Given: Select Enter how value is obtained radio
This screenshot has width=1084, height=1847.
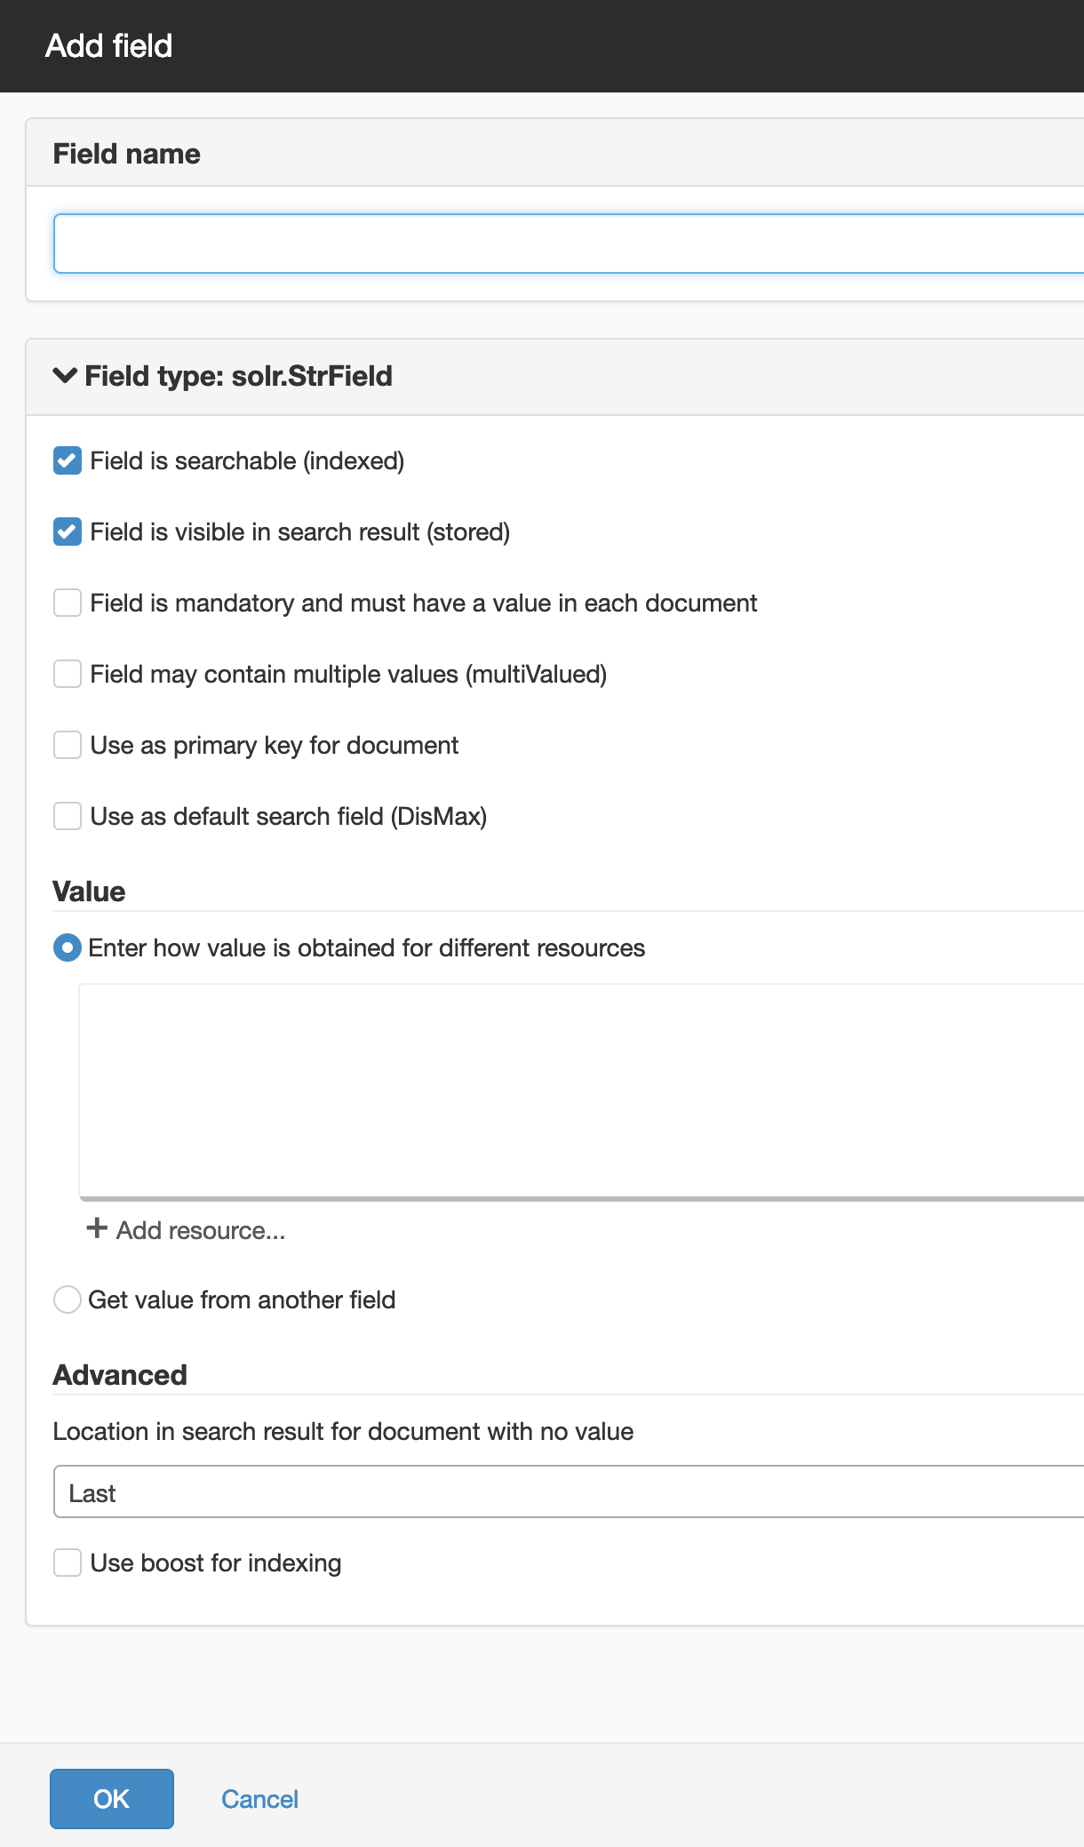Looking at the screenshot, I should point(68,947).
